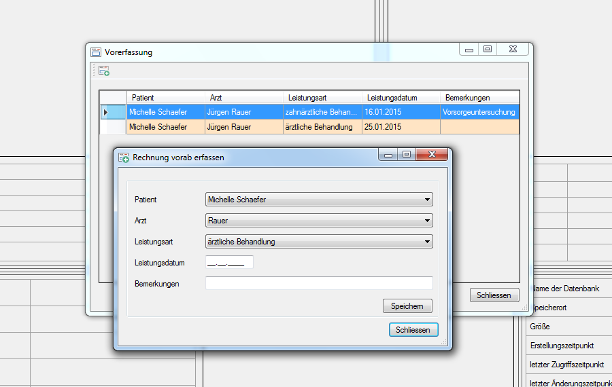Click the add new record toolbar icon
612x387 pixels.
click(104, 71)
